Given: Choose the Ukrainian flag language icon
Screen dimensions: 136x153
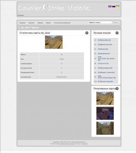Looking at the screenshot, I should click(118, 6).
